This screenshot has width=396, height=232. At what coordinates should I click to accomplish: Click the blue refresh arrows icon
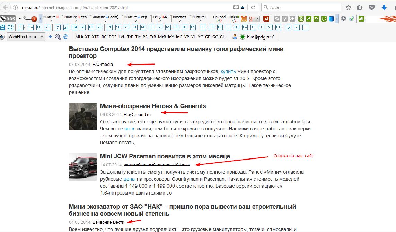pyautogui.click(x=66, y=37)
